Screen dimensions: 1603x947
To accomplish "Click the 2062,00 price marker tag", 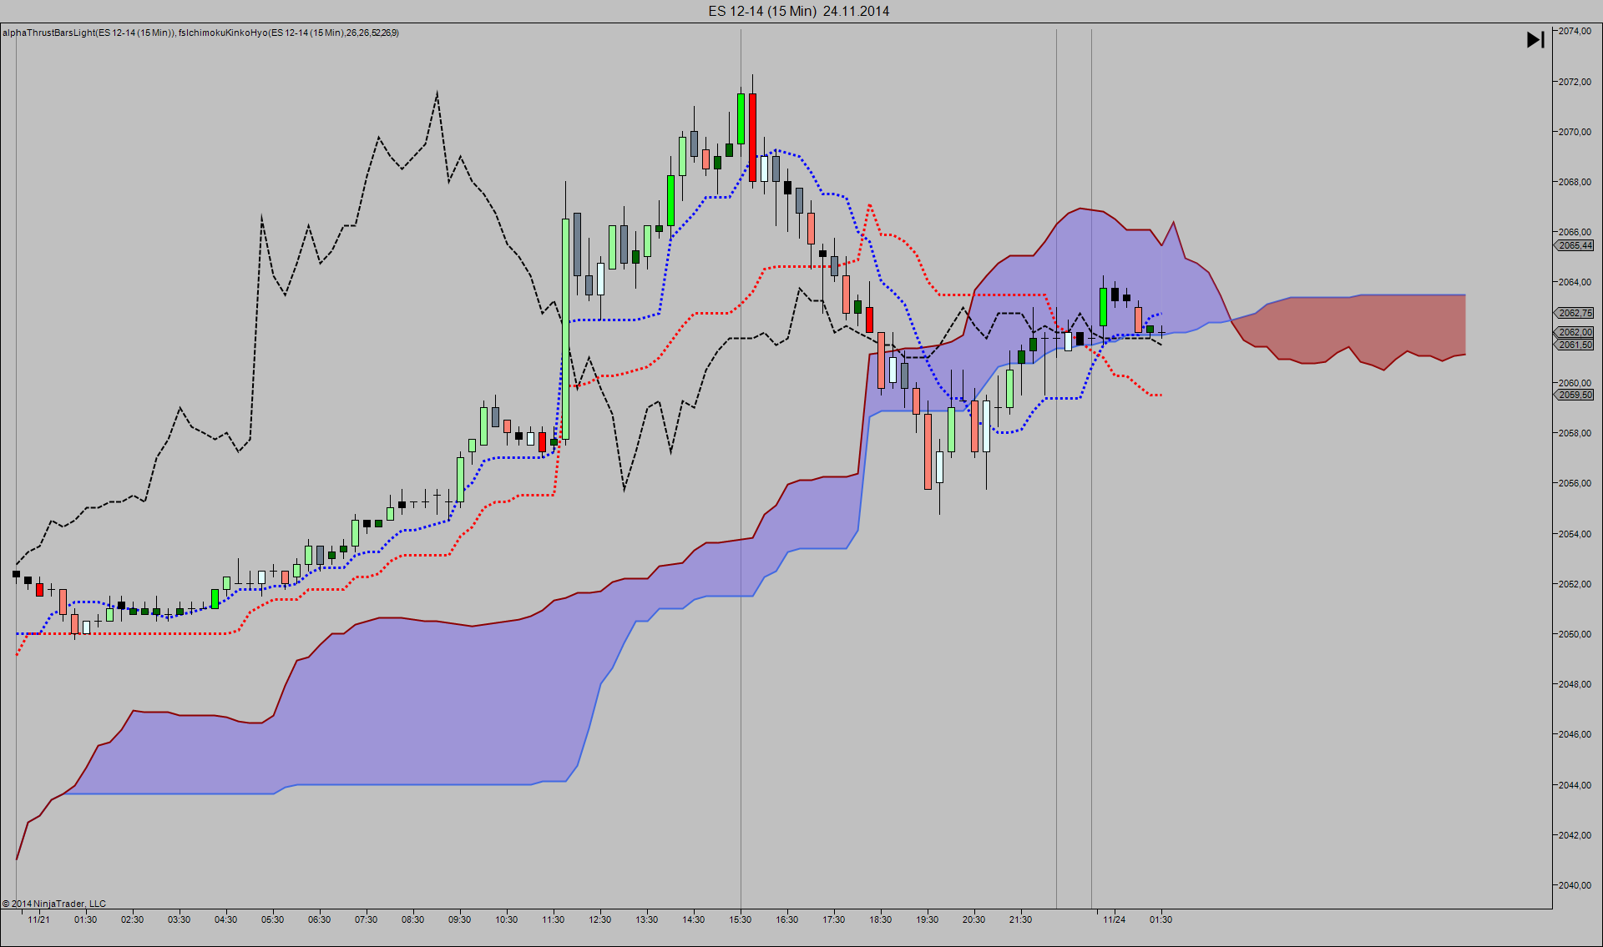I will pos(1575,332).
